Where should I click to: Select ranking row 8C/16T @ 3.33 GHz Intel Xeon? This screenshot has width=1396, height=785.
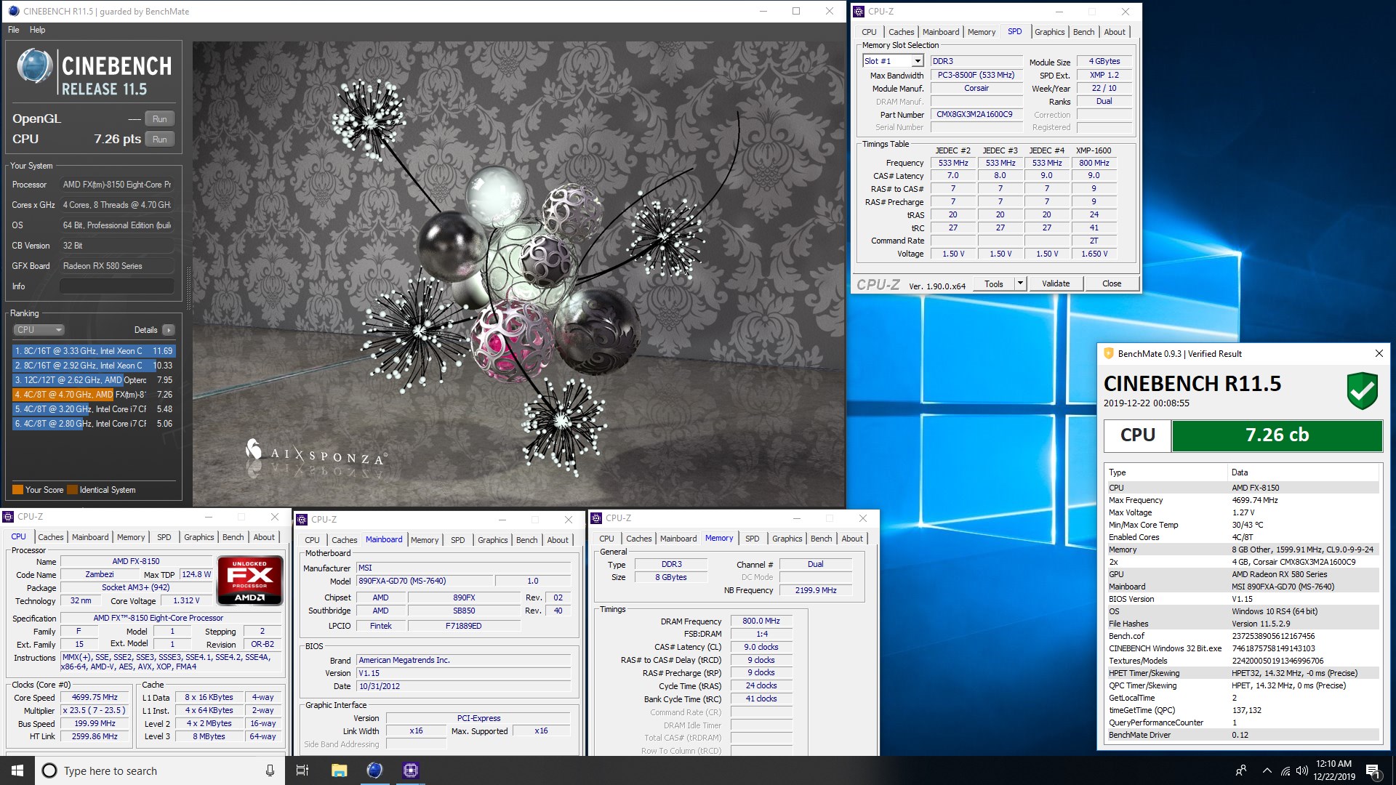coord(94,351)
